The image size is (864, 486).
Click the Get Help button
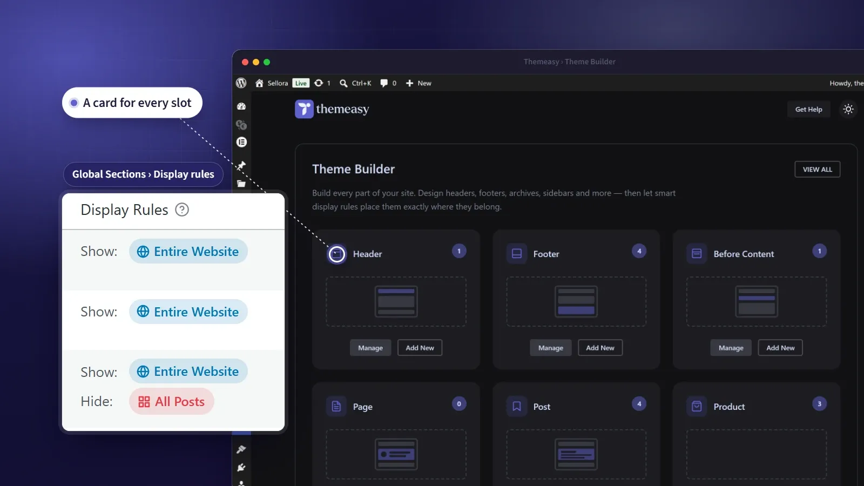click(x=808, y=109)
